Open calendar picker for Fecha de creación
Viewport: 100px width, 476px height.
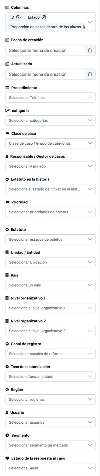90,50
